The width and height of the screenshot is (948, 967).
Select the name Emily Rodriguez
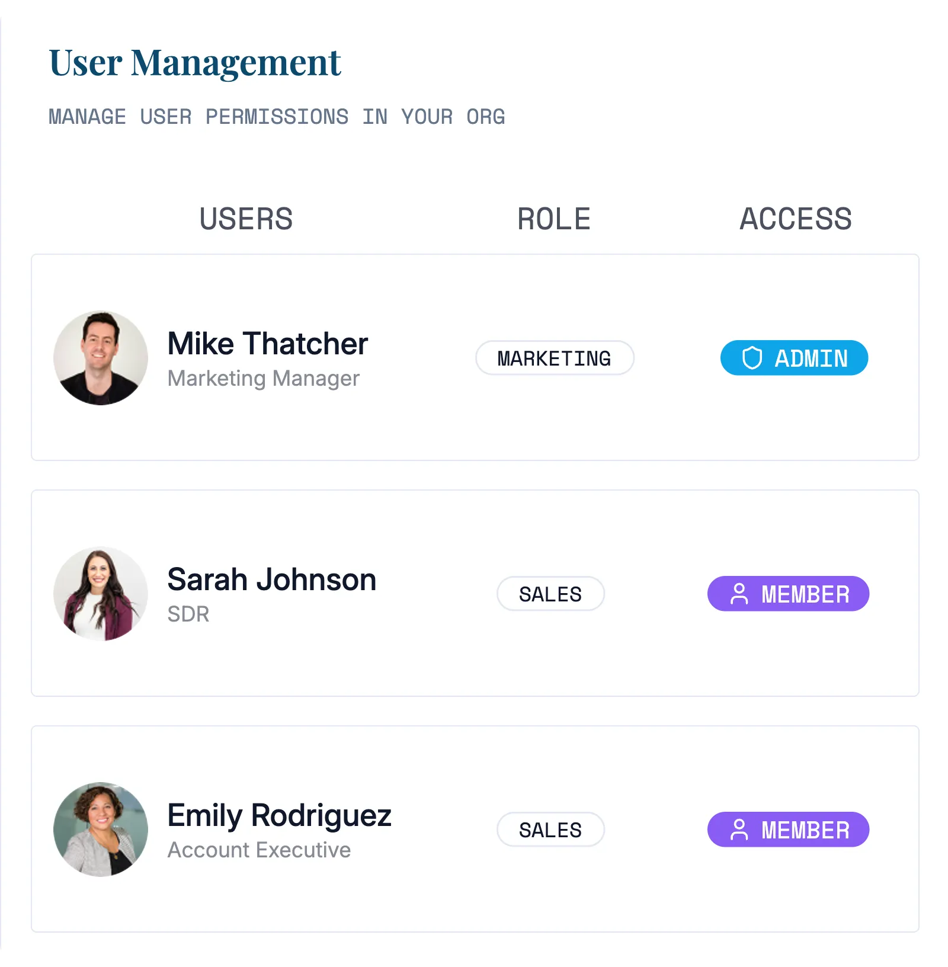[x=280, y=816]
